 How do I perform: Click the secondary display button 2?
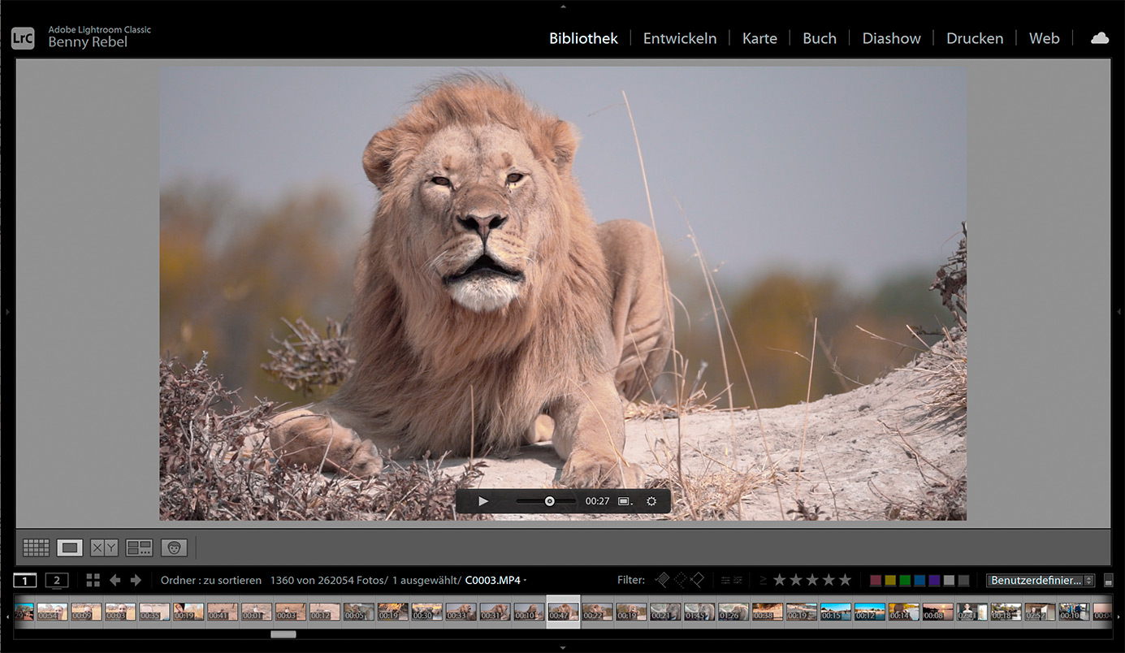click(57, 580)
